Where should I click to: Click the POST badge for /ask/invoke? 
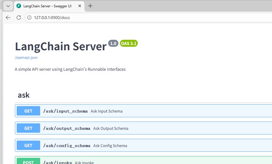click(x=28, y=162)
